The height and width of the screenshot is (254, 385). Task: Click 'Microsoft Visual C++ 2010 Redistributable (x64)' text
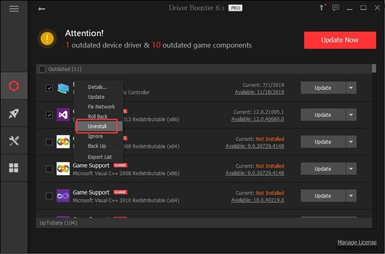(x=126, y=201)
